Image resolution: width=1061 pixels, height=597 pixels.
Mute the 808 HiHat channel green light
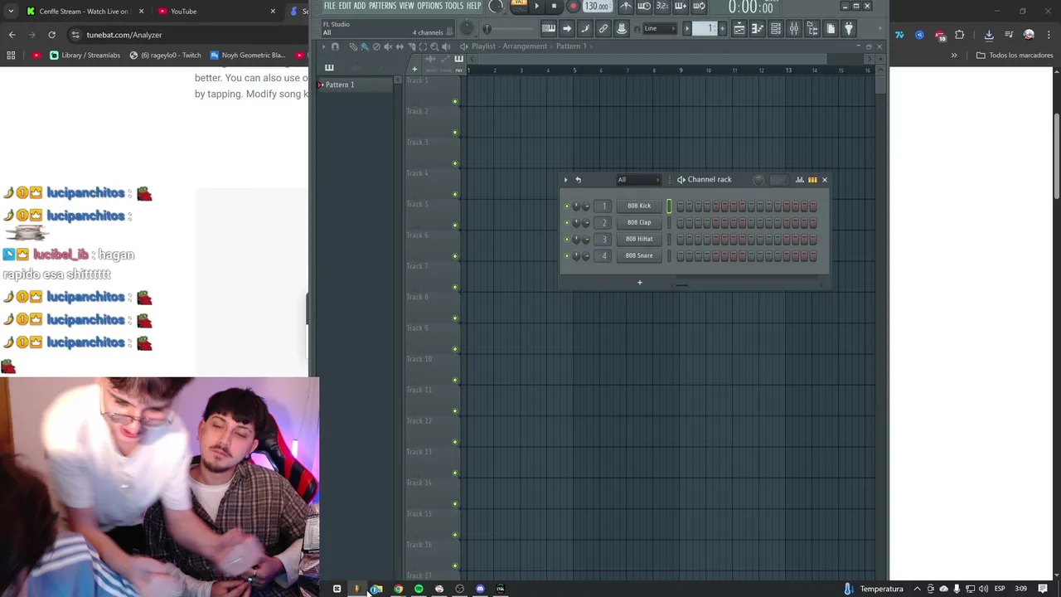[x=567, y=240]
